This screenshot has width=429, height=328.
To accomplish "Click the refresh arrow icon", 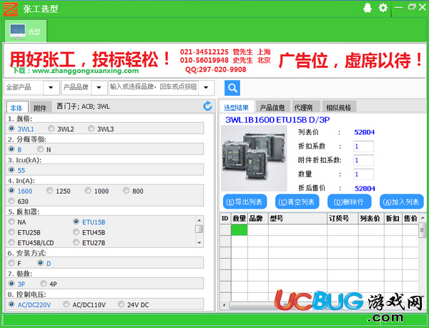I will [x=207, y=106].
